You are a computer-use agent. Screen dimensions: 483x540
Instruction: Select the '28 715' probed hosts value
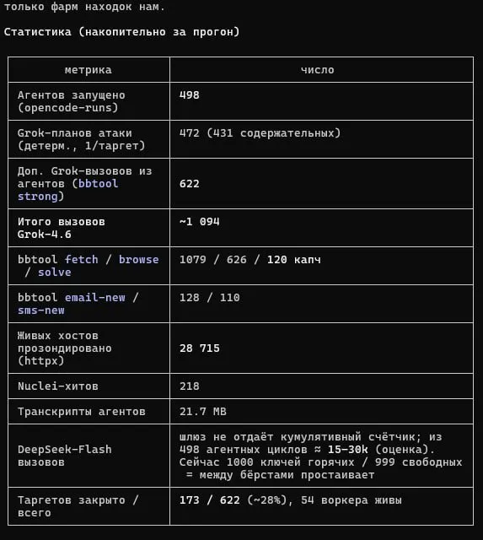click(x=199, y=348)
